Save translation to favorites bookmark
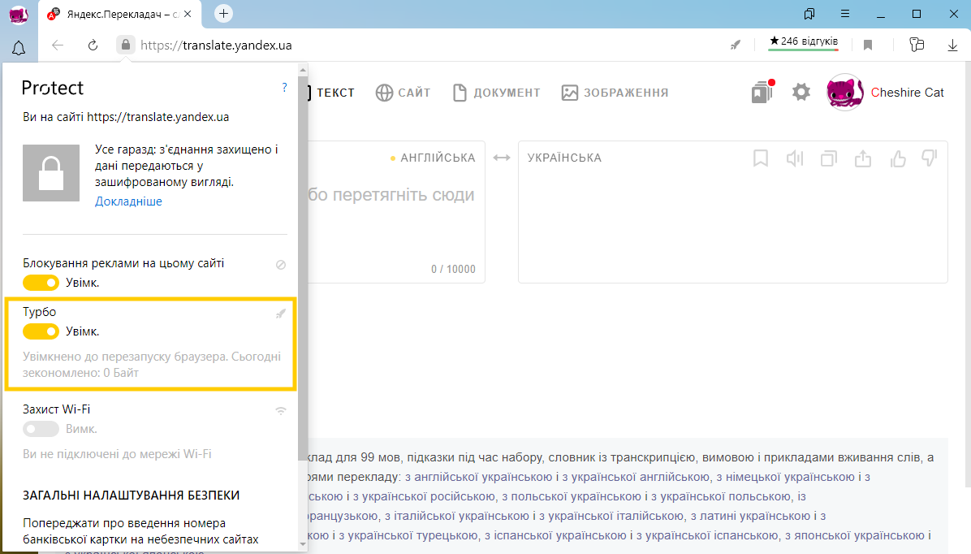The width and height of the screenshot is (971, 554). [x=761, y=158]
